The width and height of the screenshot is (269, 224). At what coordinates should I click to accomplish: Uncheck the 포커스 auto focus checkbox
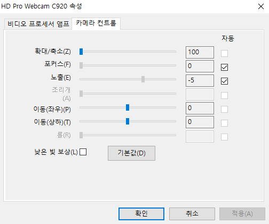point(224,68)
